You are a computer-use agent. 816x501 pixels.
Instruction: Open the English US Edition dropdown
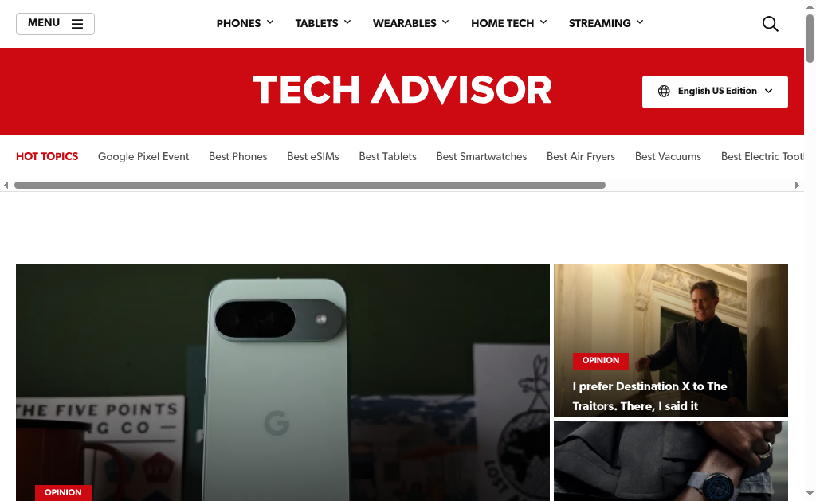[x=715, y=92]
